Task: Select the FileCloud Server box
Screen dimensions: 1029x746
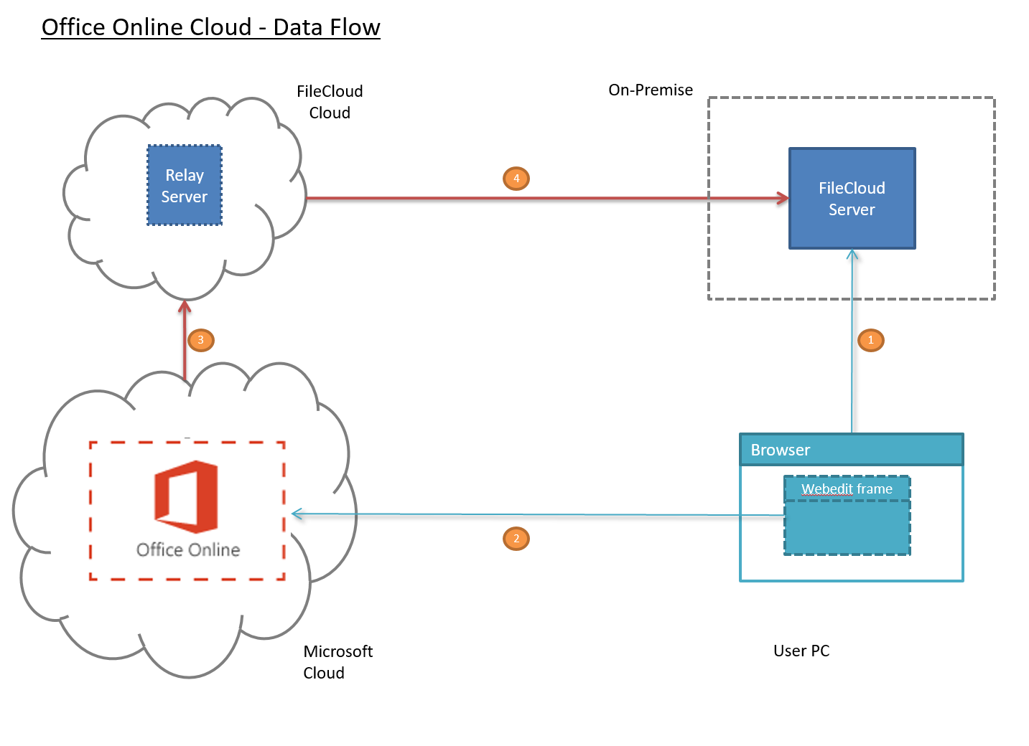Action: click(852, 199)
